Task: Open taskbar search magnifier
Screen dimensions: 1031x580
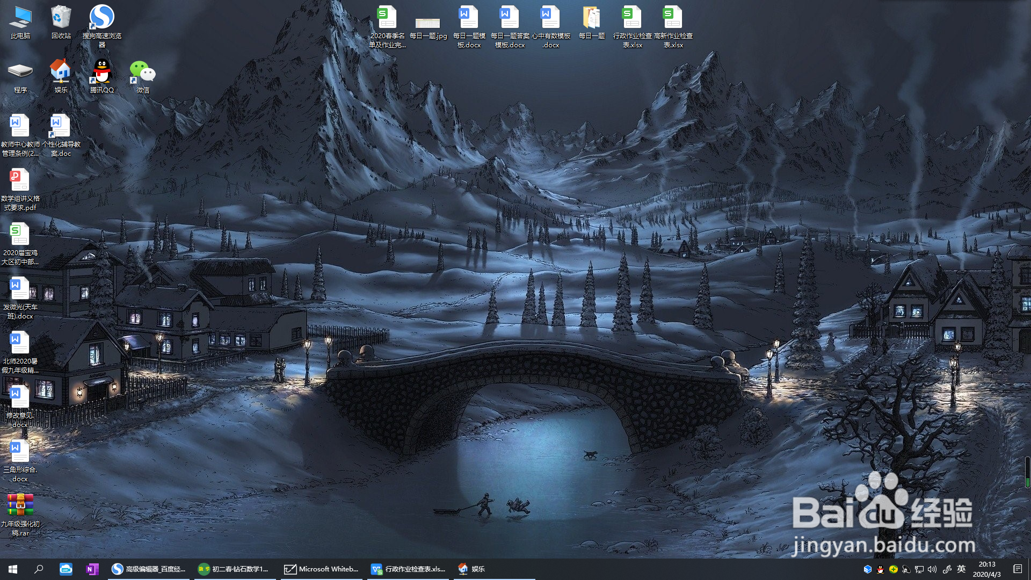Action: click(x=39, y=569)
